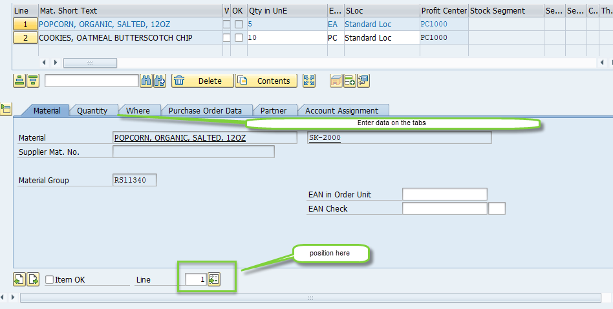
Task: Click the wide EAN Check field
Action: pyautogui.click(x=445, y=208)
